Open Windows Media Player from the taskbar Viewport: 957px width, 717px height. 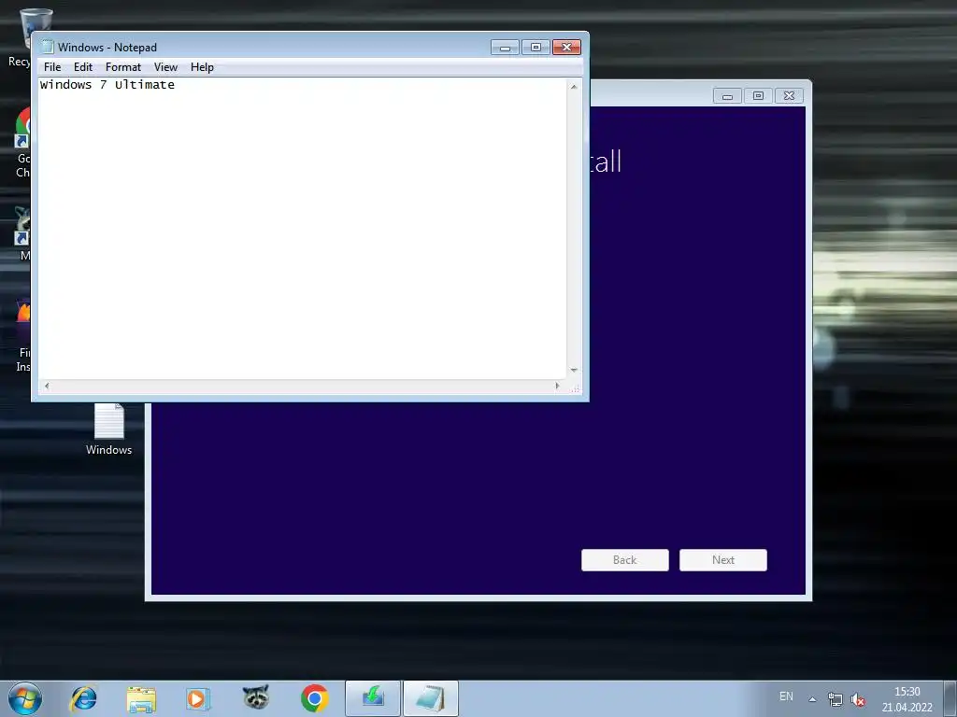(x=198, y=698)
